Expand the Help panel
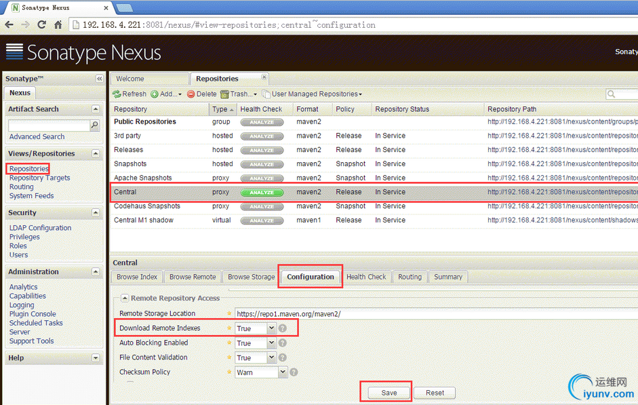Screen dimensions: 638x405 click(95, 358)
